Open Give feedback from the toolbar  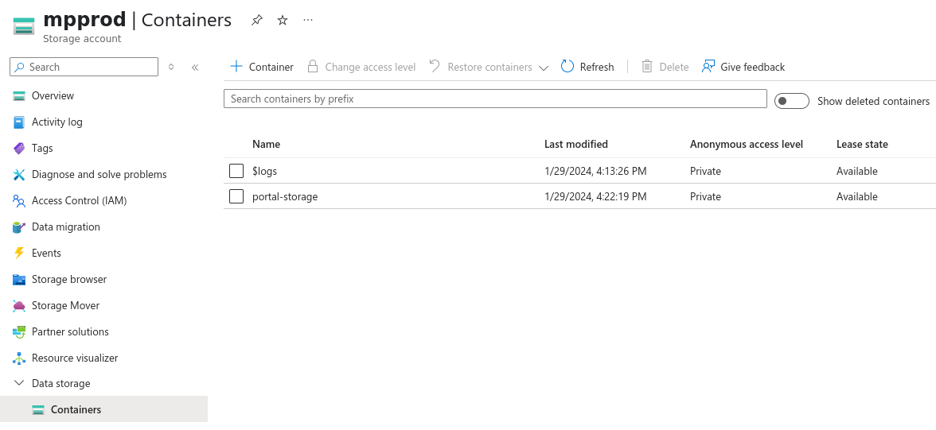point(743,67)
